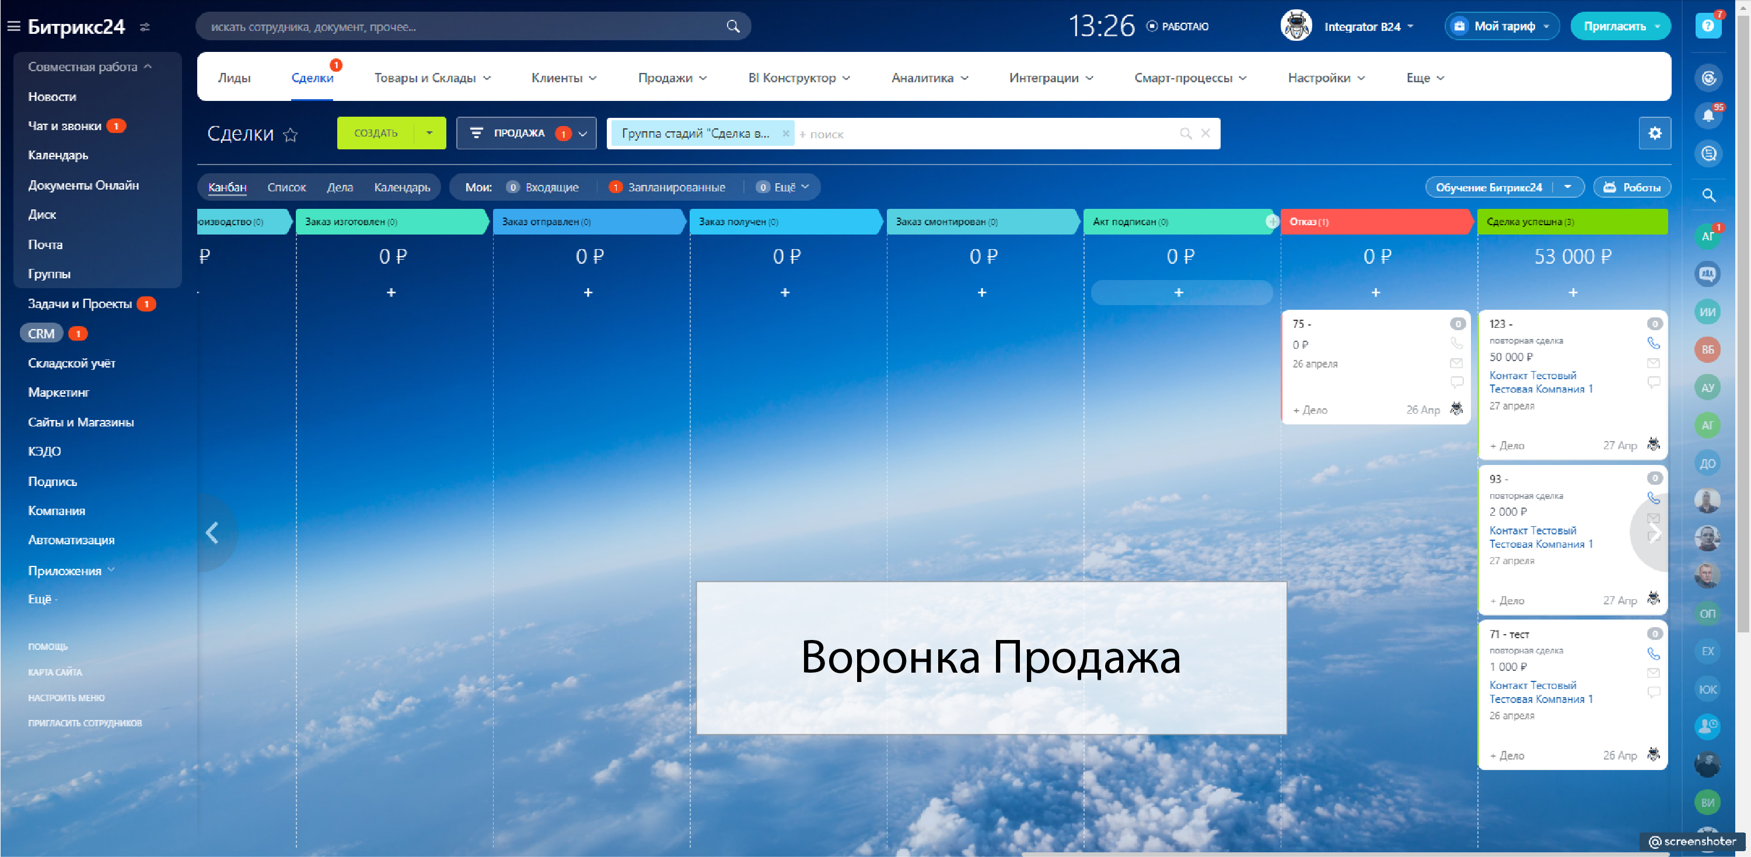Collapse the Совместная работа sidebar section
Viewport: 1751px width, 857px height.
pyautogui.click(x=89, y=67)
